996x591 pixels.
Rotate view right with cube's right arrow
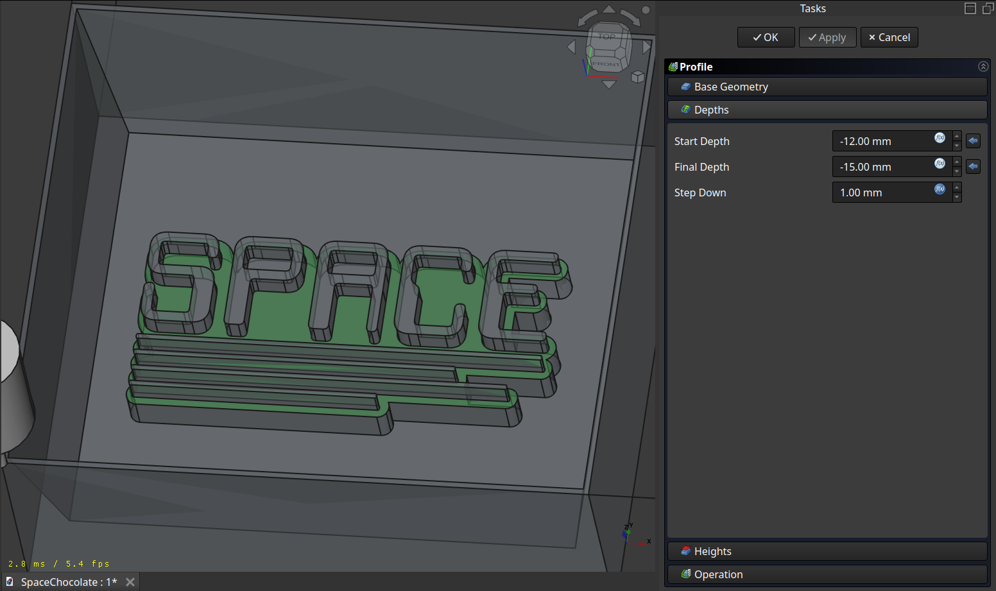coord(647,47)
